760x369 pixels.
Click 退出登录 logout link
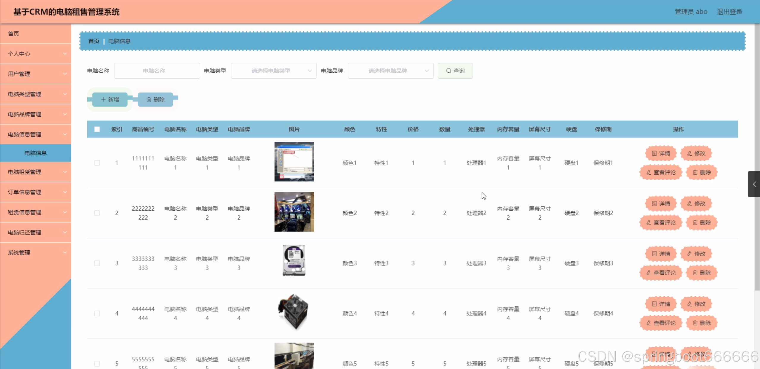pyautogui.click(x=729, y=12)
